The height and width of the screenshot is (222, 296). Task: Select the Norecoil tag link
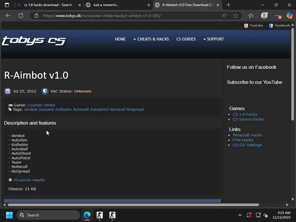(x=117, y=109)
